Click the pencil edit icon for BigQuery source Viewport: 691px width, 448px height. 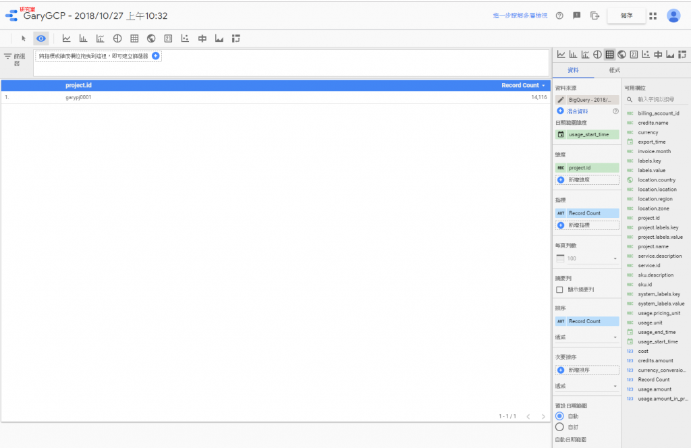pyautogui.click(x=561, y=100)
